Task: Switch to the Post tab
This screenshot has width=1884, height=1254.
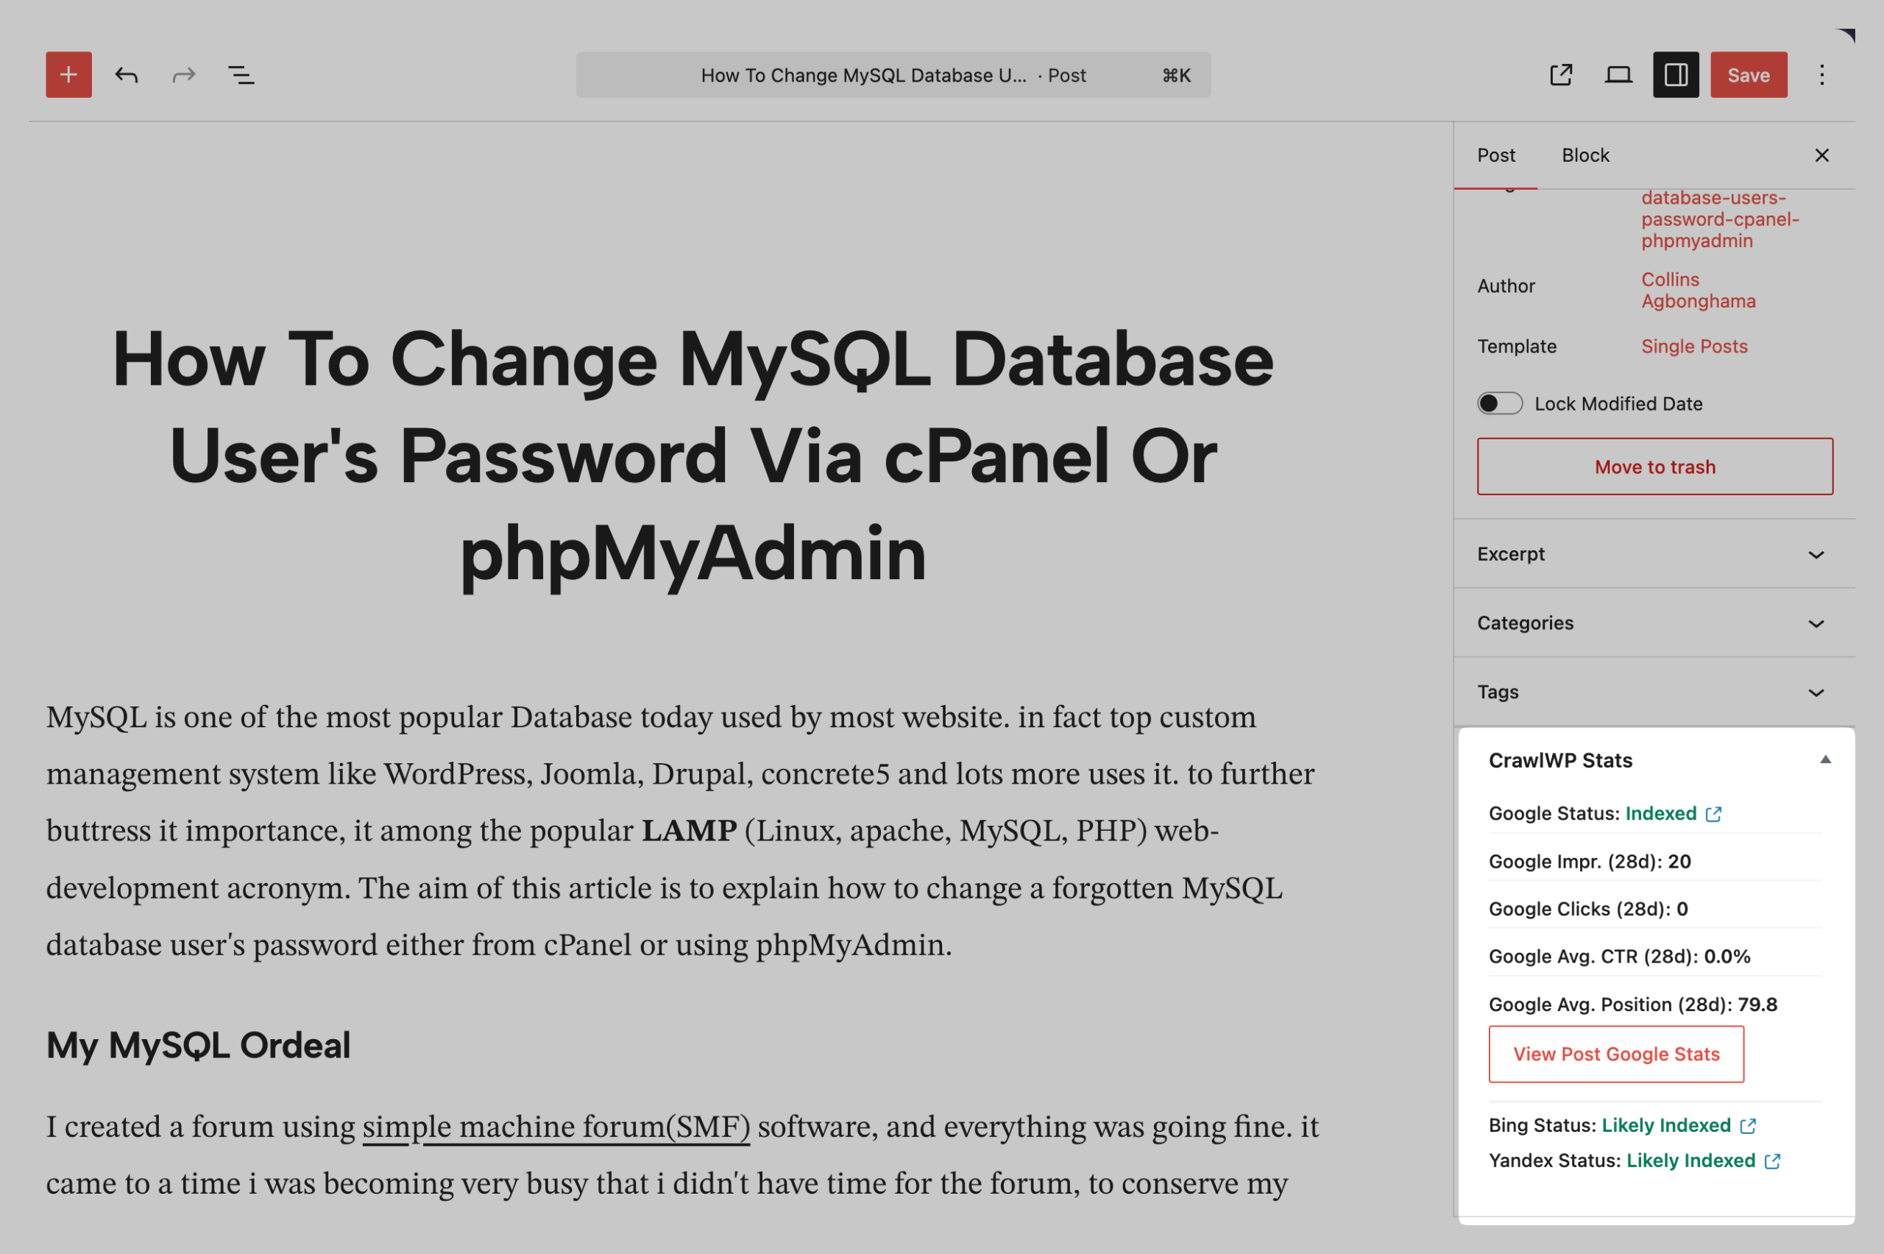Action: click(1495, 155)
